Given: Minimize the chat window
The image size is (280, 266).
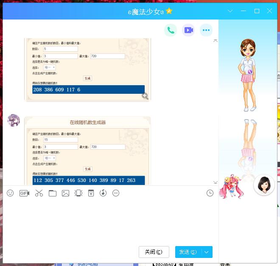Looking at the screenshot, I should click(x=244, y=11).
